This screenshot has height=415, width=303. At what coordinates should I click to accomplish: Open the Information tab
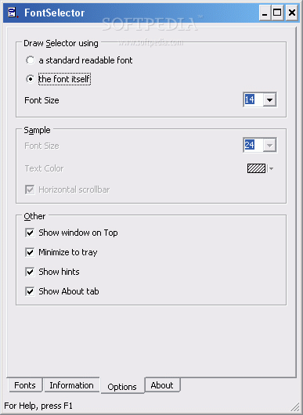tap(71, 385)
